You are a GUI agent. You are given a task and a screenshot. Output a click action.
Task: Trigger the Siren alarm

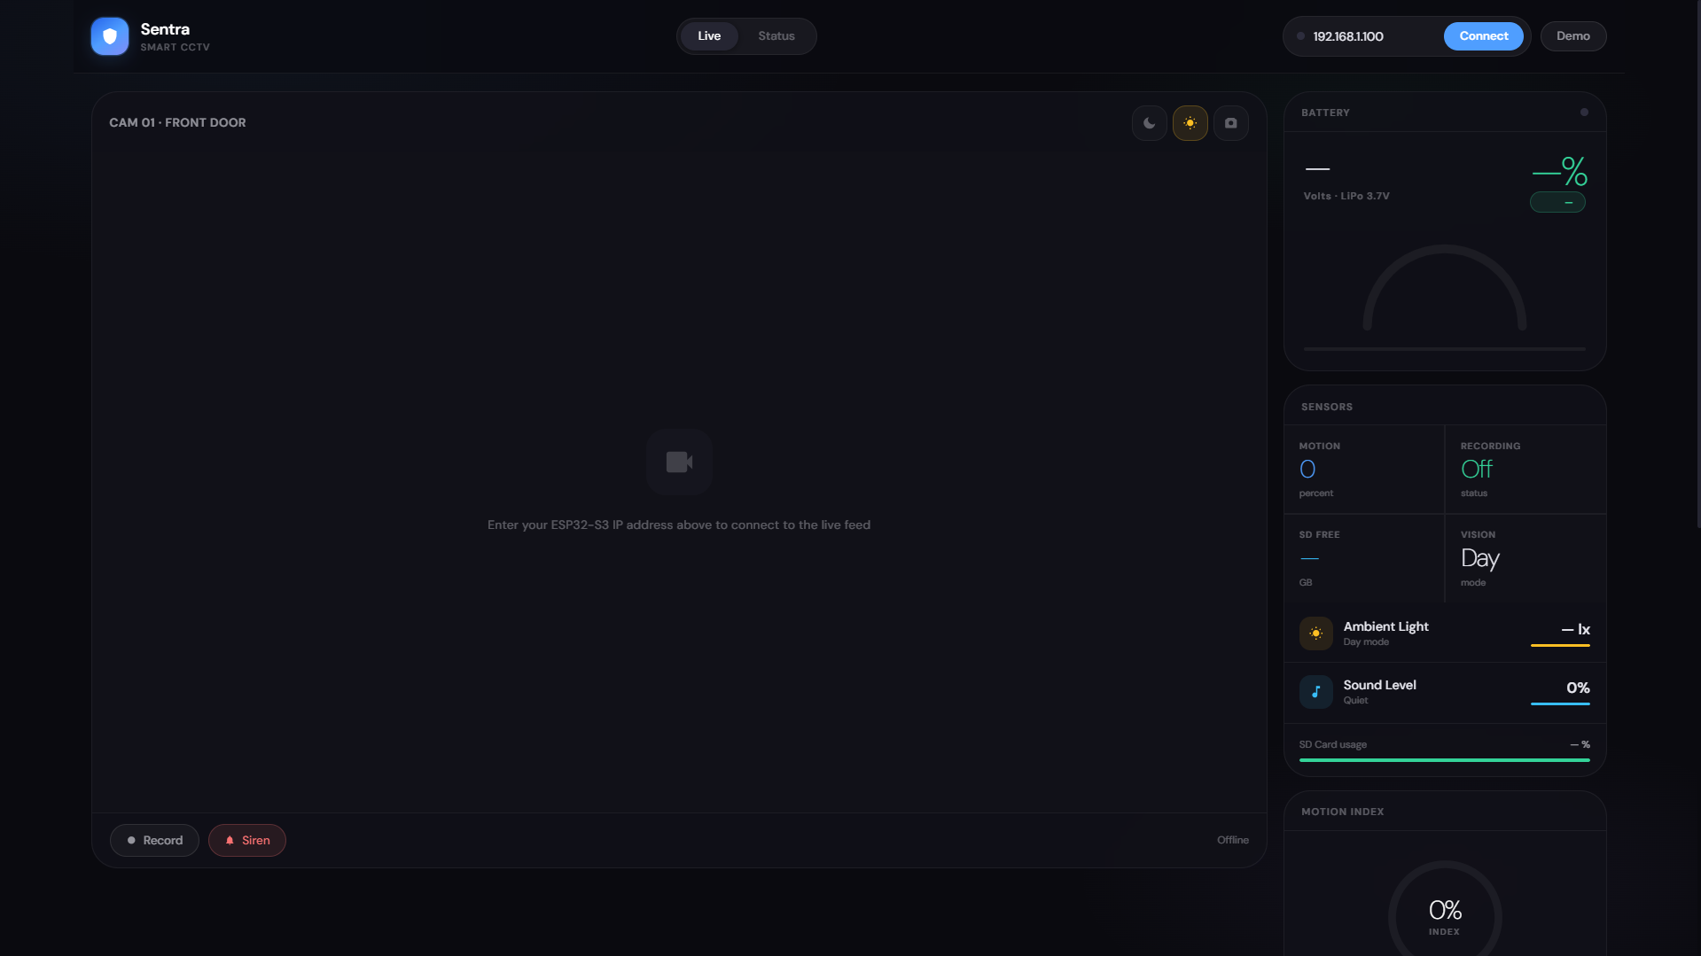pos(247,841)
